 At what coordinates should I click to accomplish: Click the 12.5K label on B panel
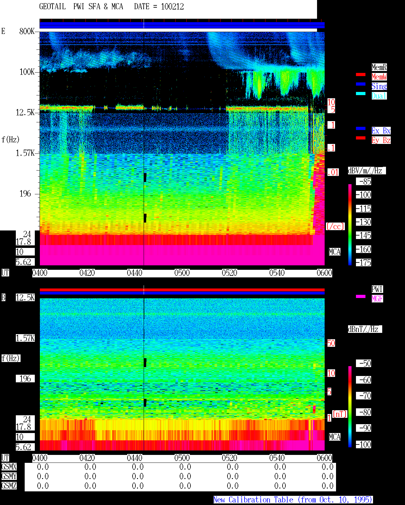click(x=25, y=297)
